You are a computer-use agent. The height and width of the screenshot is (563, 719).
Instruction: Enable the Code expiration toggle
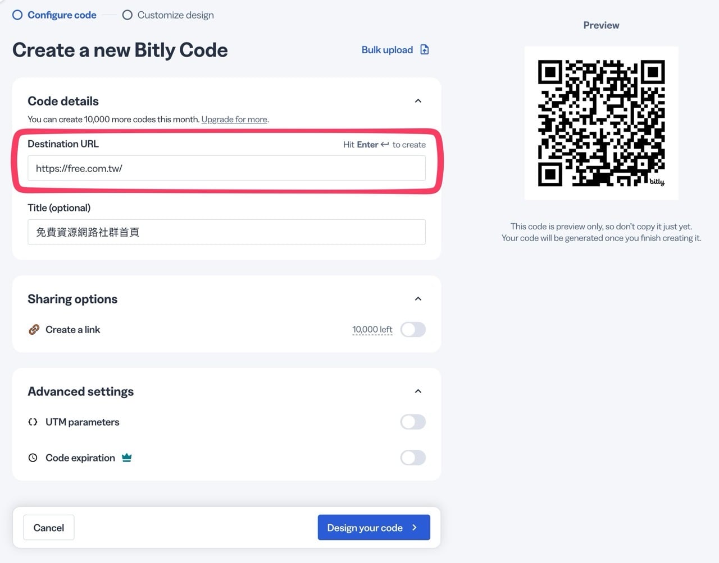tap(413, 458)
